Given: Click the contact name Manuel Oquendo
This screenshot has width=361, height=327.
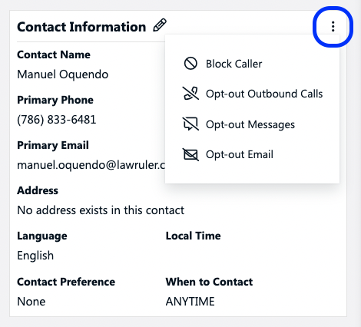Looking at the screenshot, I should [x=63, y=74].
